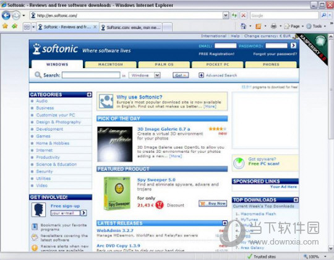Screen dimensions: 334x260
Task: Click FREE Registration link
Action: [x=216, y=54]
